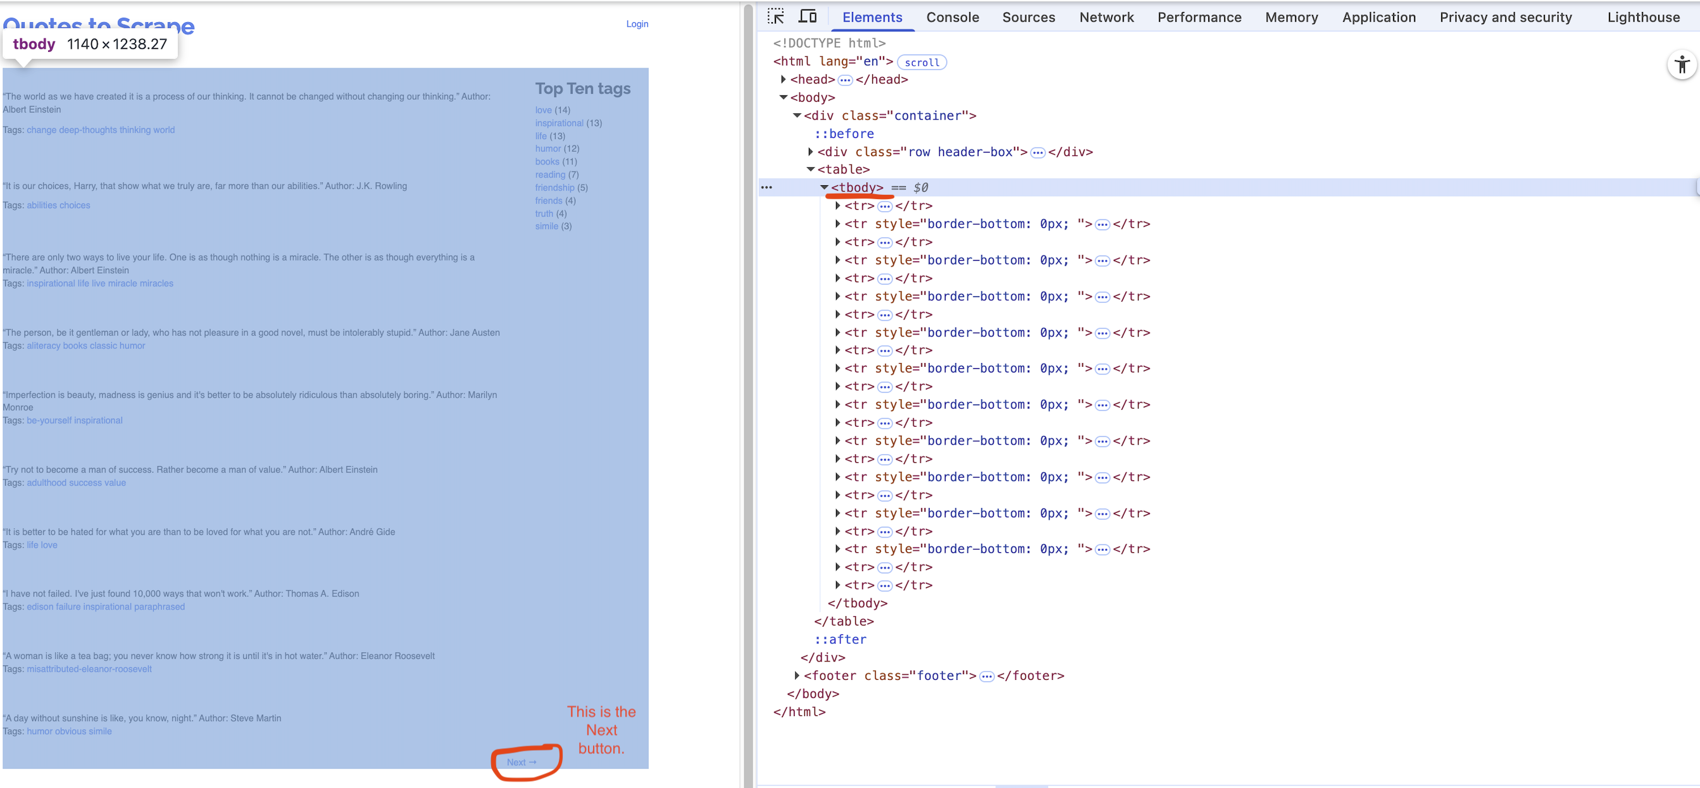Open the Lighthouse tab

[x=1642, y=17]
